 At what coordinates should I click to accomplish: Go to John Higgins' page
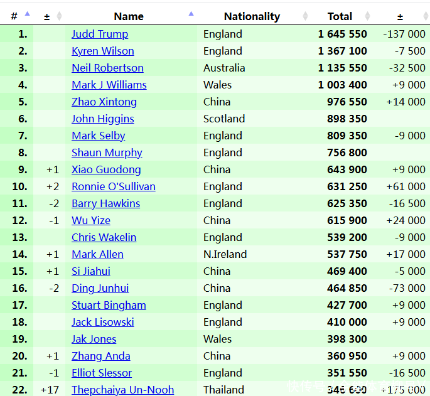tap(102, 119)
